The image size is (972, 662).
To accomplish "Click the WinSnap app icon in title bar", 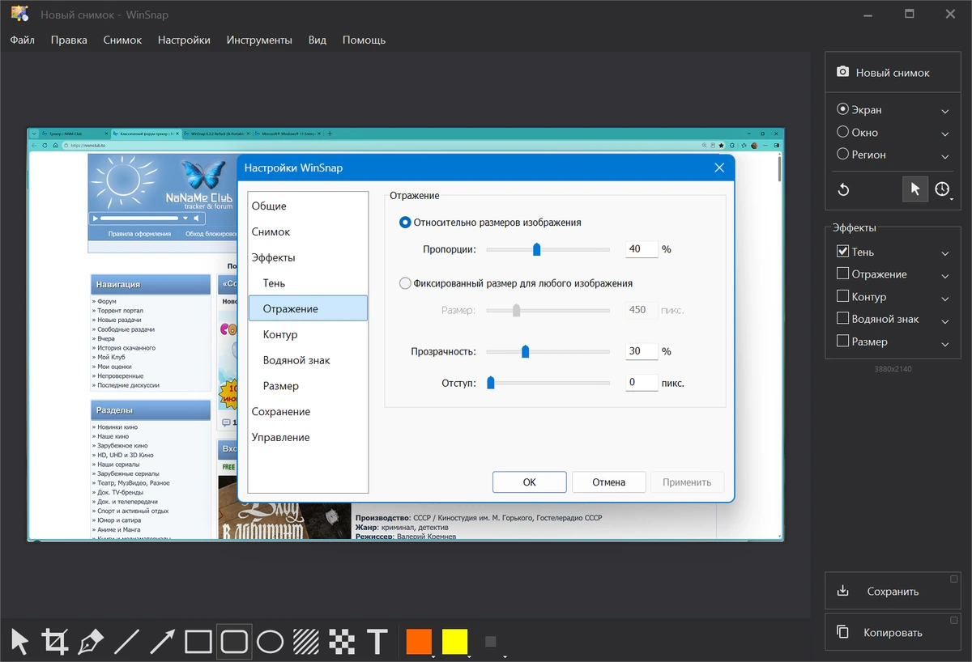I will tap(19, 14).
